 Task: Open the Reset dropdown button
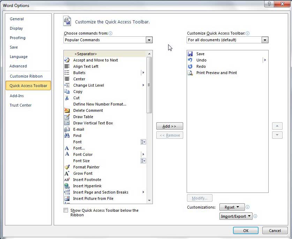[x=232, y=207]
